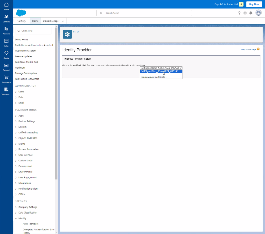Click the orange help icon beside Help for this Page
The image size is (265, 234).
258,49
